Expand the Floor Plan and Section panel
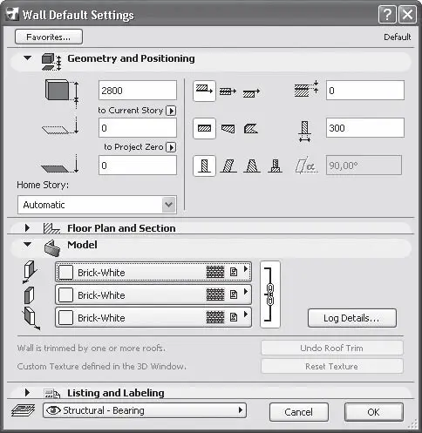Image resolution: width=422 pixels, height=433 pixels. [28, 228]
